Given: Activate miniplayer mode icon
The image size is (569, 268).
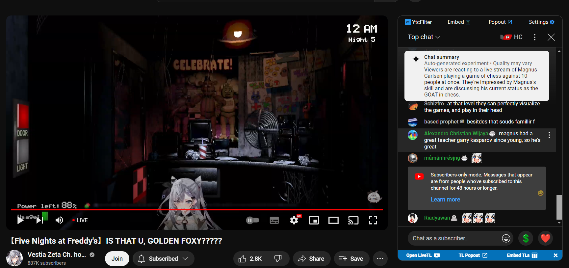Looking at the screenshot, I should pyautogui.click(x=314, y=220).
